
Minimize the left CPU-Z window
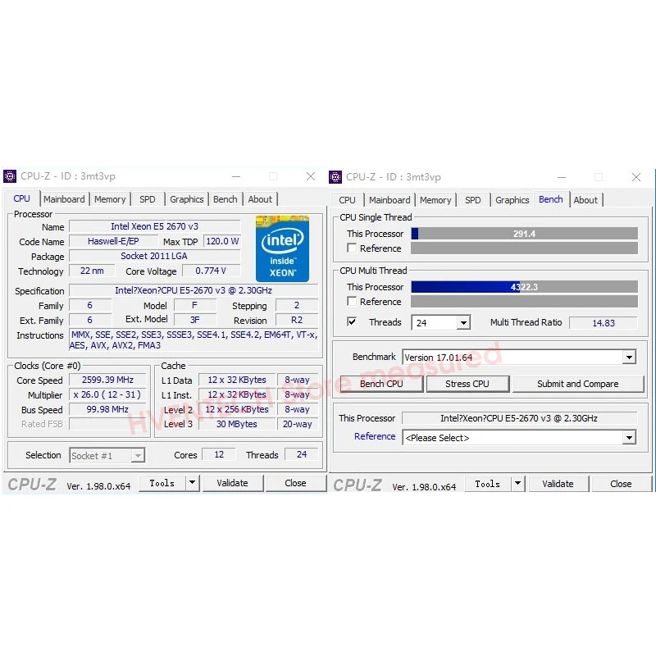236,176
